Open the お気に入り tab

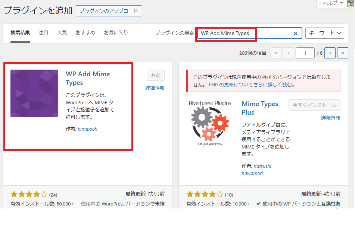click(x=116, y=33)
